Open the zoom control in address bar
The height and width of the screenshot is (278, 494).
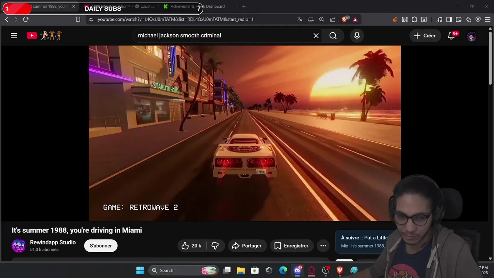pos(321,19)
